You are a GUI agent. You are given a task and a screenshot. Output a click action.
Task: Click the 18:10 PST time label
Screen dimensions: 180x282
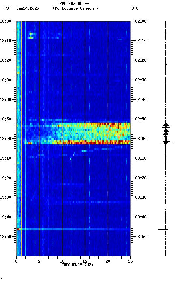[x=6, y=41]
